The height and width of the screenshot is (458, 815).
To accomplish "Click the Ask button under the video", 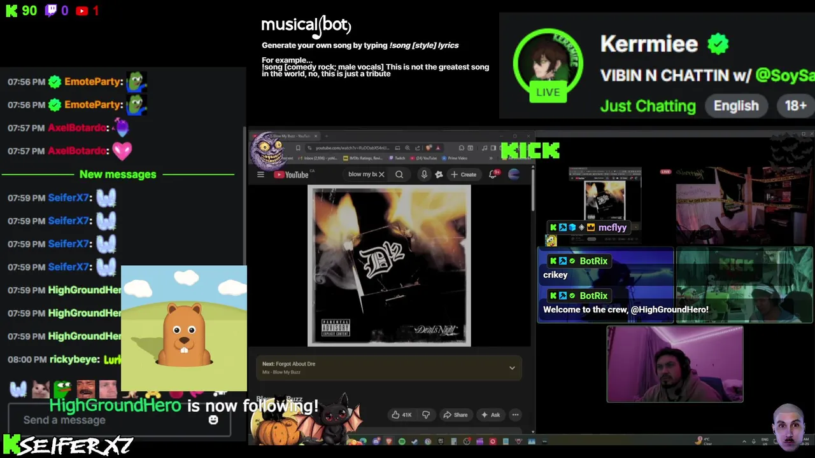I will tap(491, 415).
